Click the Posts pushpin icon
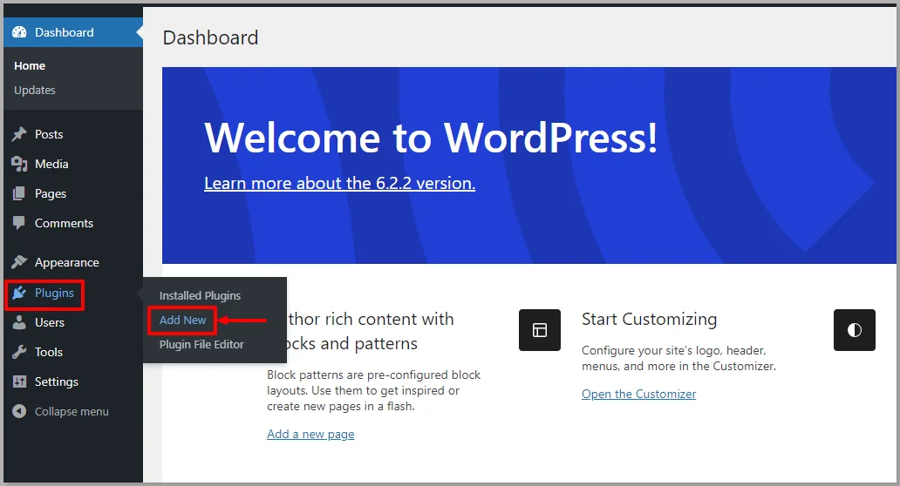The height and width of the screenshot is (486, 900). (x=19, y=134)
